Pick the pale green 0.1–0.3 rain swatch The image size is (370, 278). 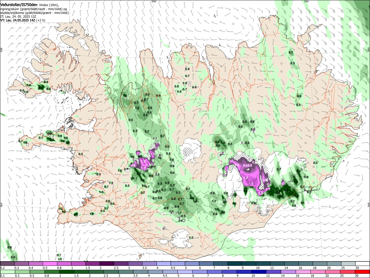click(x=7, y=272)
